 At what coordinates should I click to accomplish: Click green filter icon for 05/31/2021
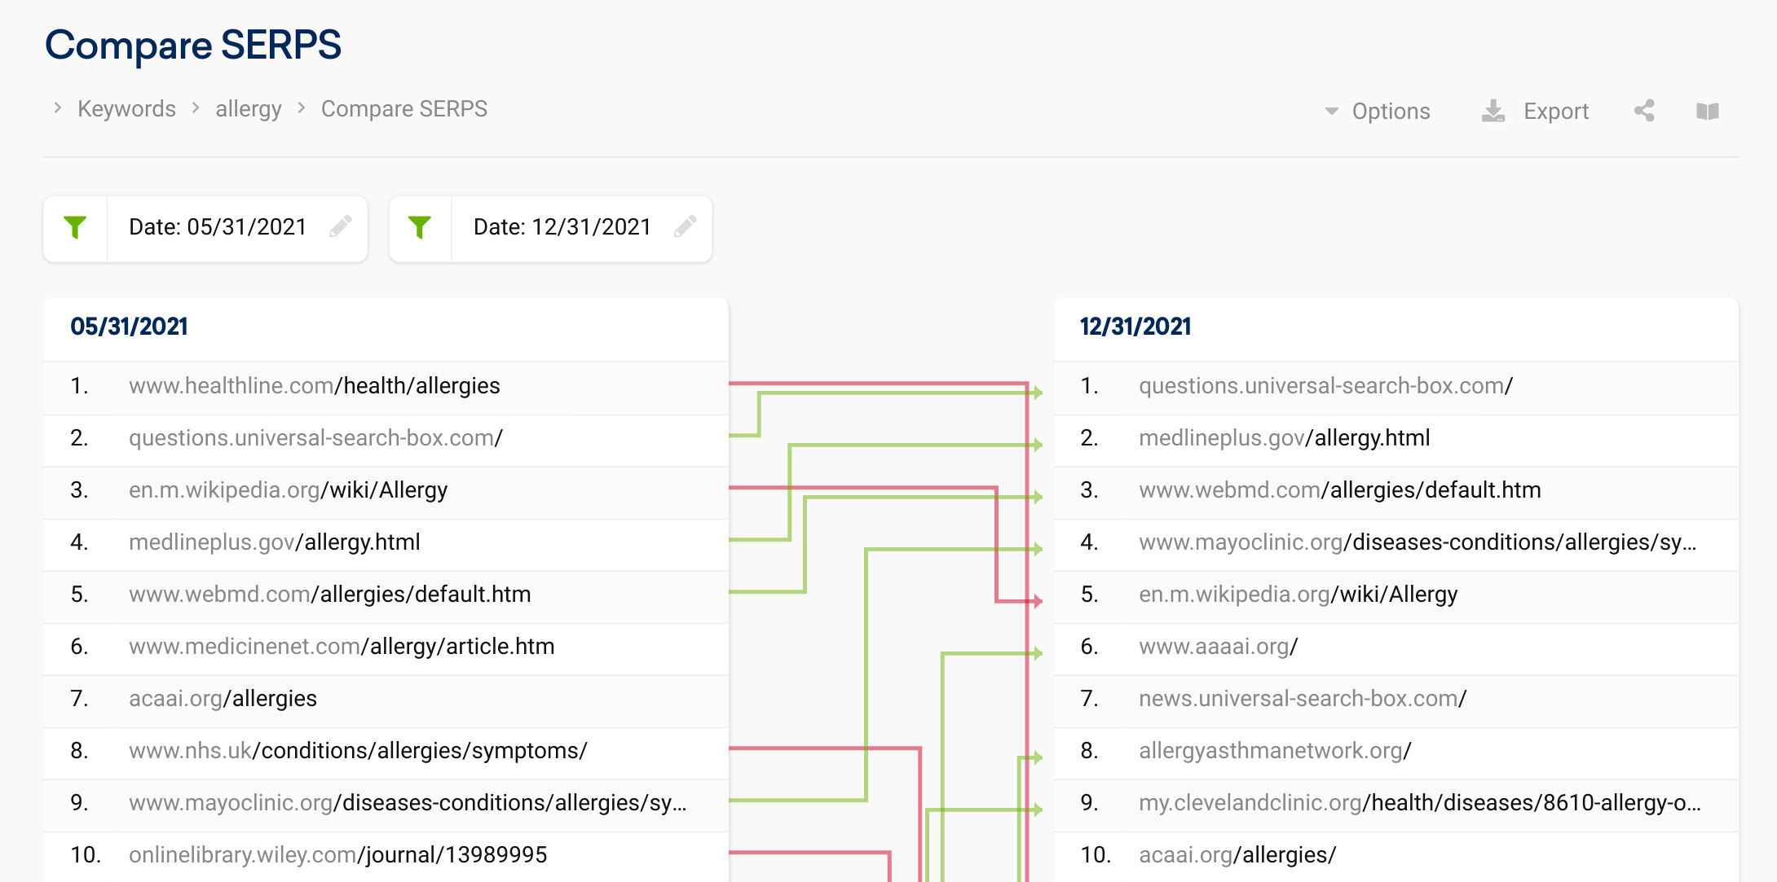pos(75,227)
